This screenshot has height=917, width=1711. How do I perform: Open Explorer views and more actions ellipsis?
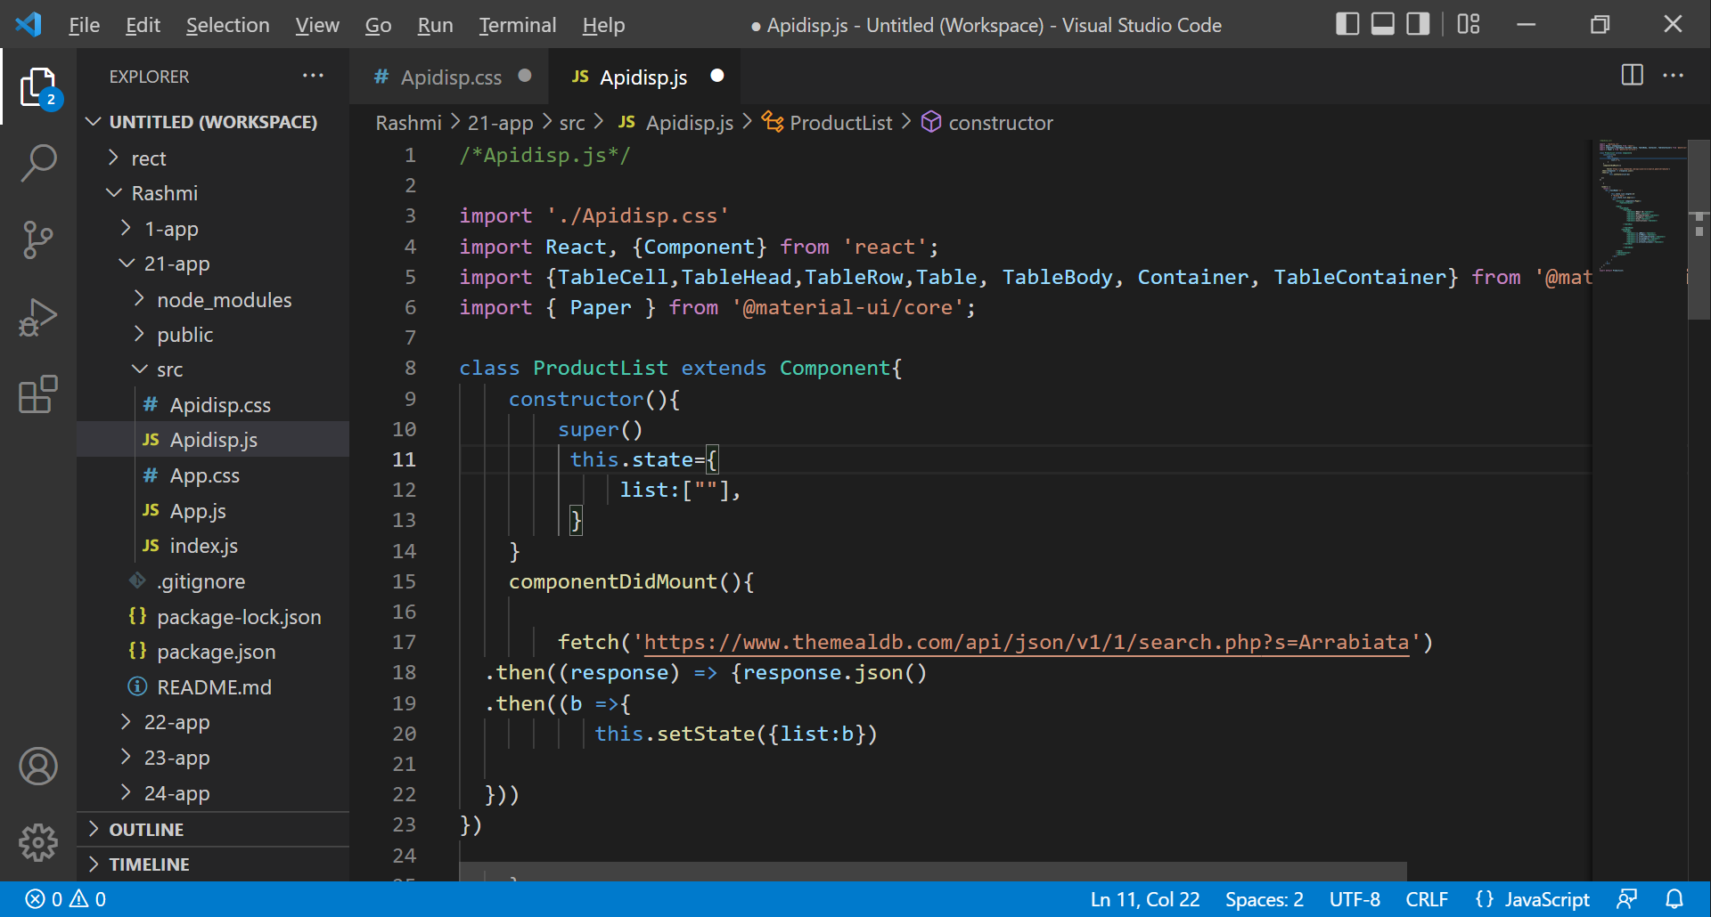(x=313, y=76)
